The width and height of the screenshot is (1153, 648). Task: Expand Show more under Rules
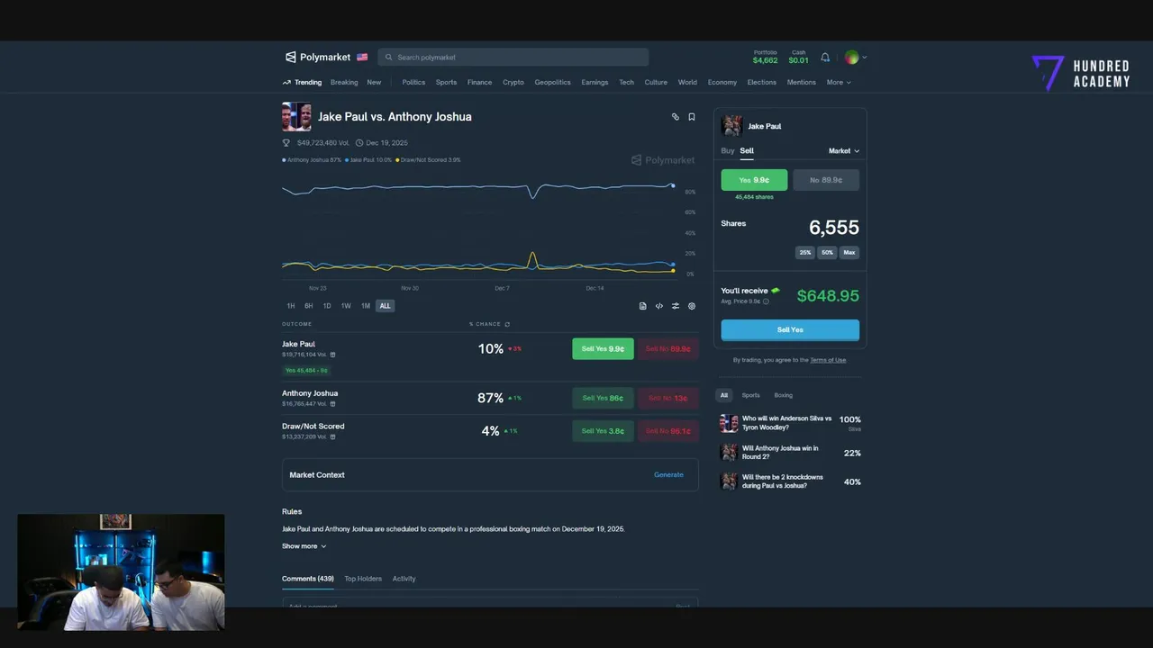pos(304,546)
